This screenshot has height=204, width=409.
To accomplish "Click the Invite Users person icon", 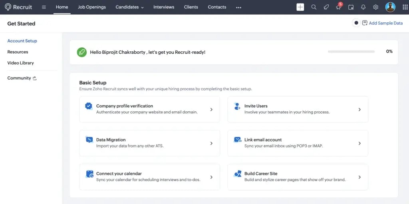I will point(237,106).
